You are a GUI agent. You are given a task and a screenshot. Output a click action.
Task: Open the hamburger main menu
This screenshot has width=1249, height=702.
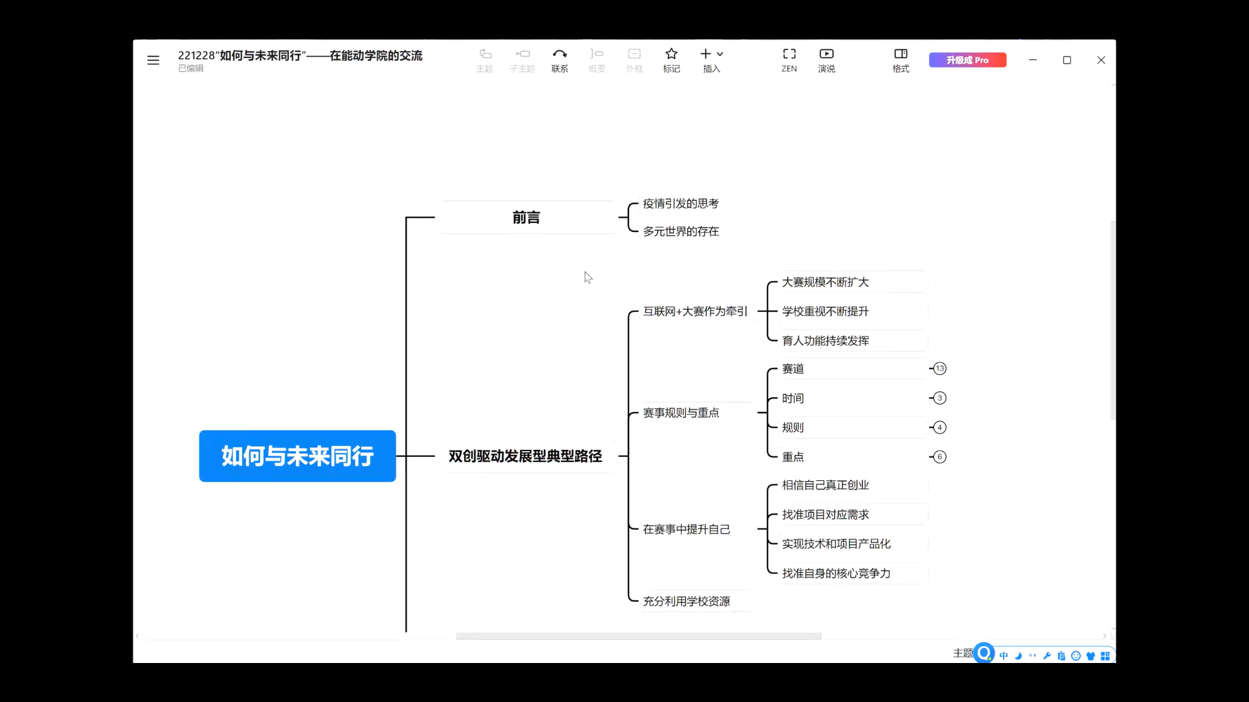(x=153, y=60)
